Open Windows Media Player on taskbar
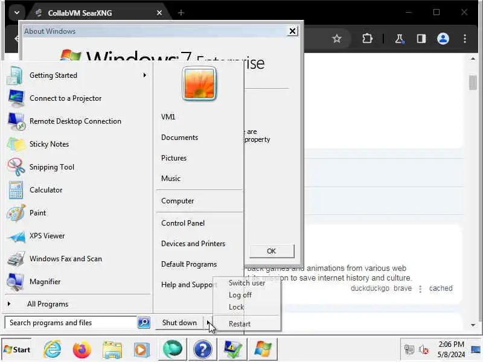483x362 pixels. click(142, 349)
